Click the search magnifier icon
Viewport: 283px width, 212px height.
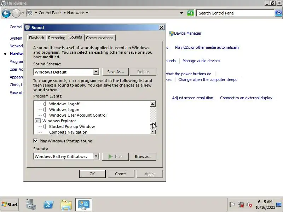tap(278, 13)
